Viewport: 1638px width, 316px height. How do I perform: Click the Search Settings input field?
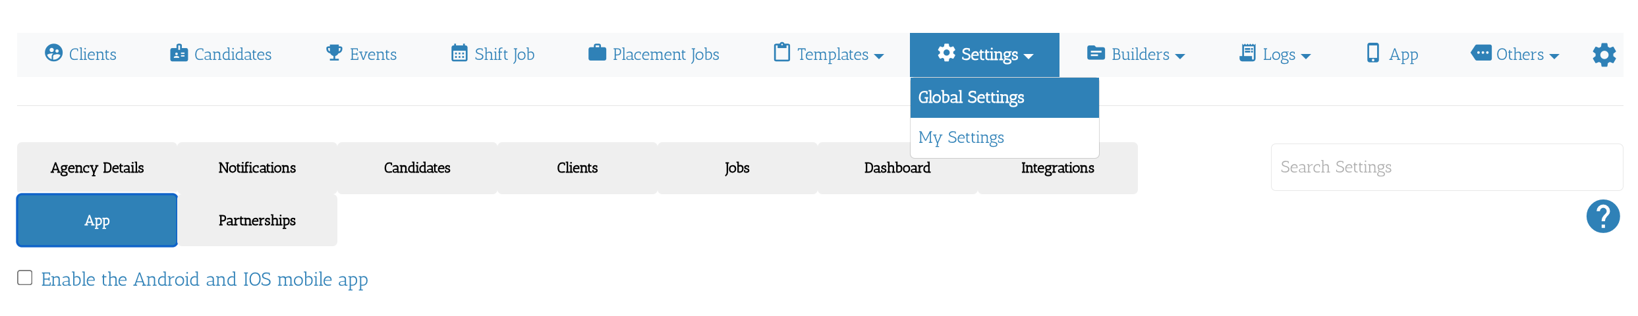click(1446, 167)
